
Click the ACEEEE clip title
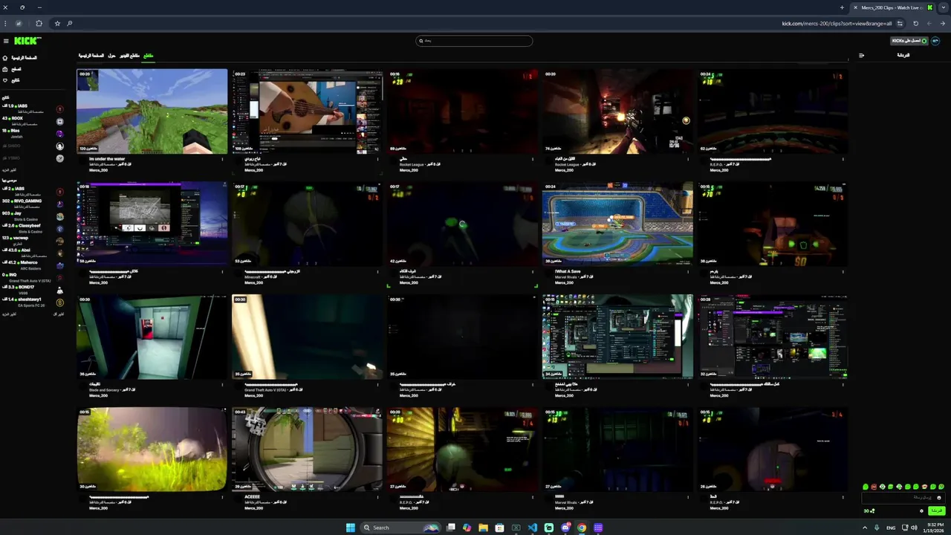pyautogui.click(x=252, y=497)
